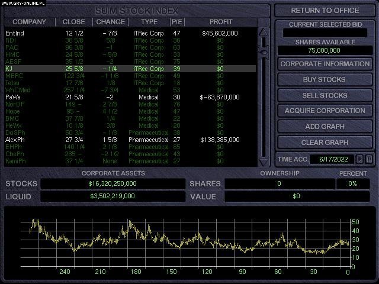379x284 pixels.
Task: Return to the office screen
Action: pos(325,10)
